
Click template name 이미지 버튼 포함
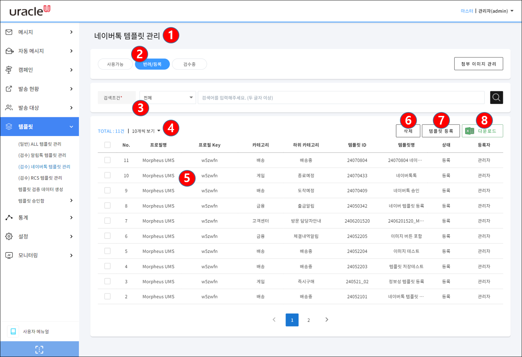coord(407,236)
